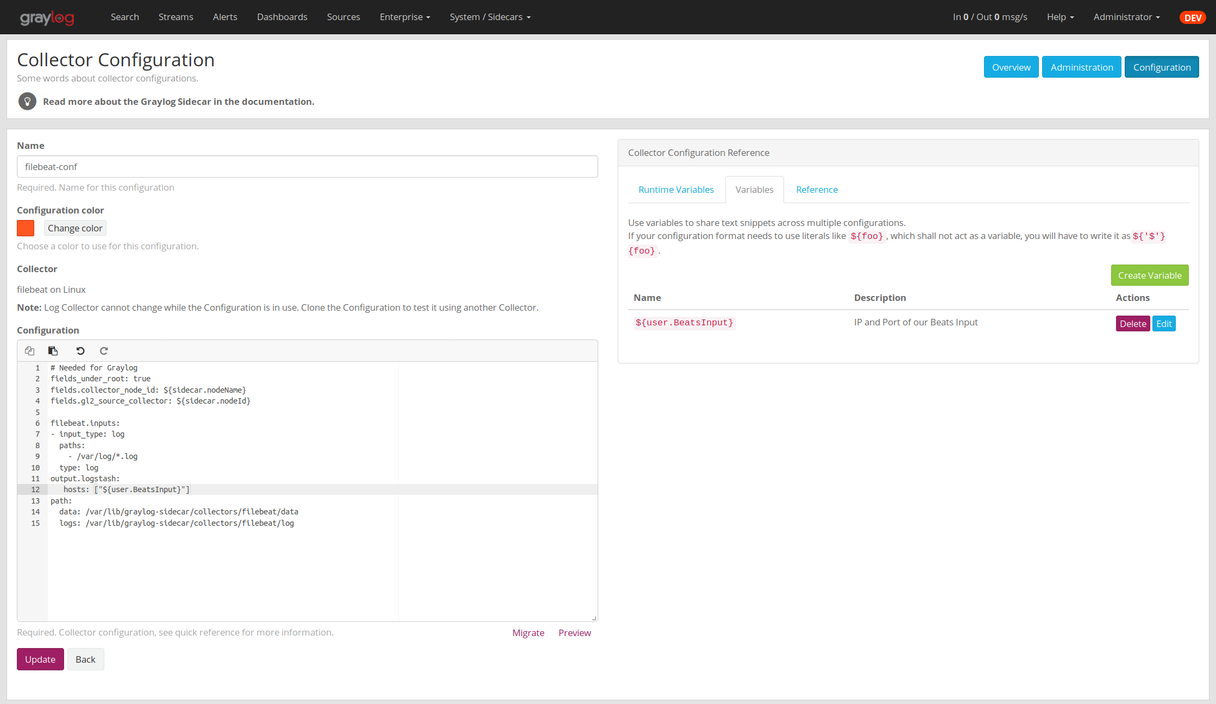
Task: Switch to the Runtime Variables tab
Action: [x=676, y=190]
